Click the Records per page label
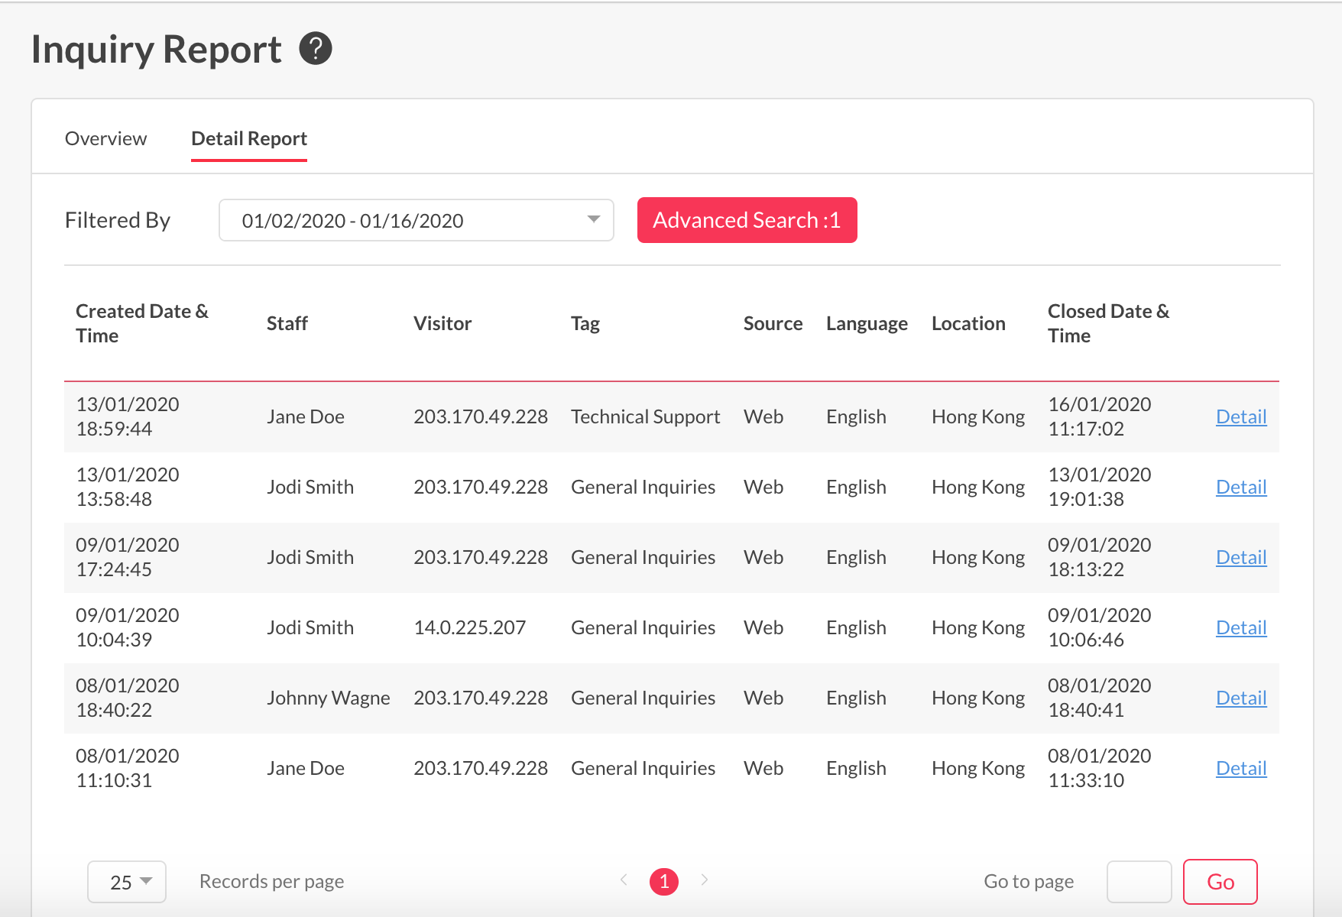The width and height of the screenshot is (1342, 917). [x=271, y=881]
